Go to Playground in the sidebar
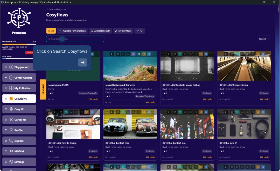280x171 pixels. (19, 67)
